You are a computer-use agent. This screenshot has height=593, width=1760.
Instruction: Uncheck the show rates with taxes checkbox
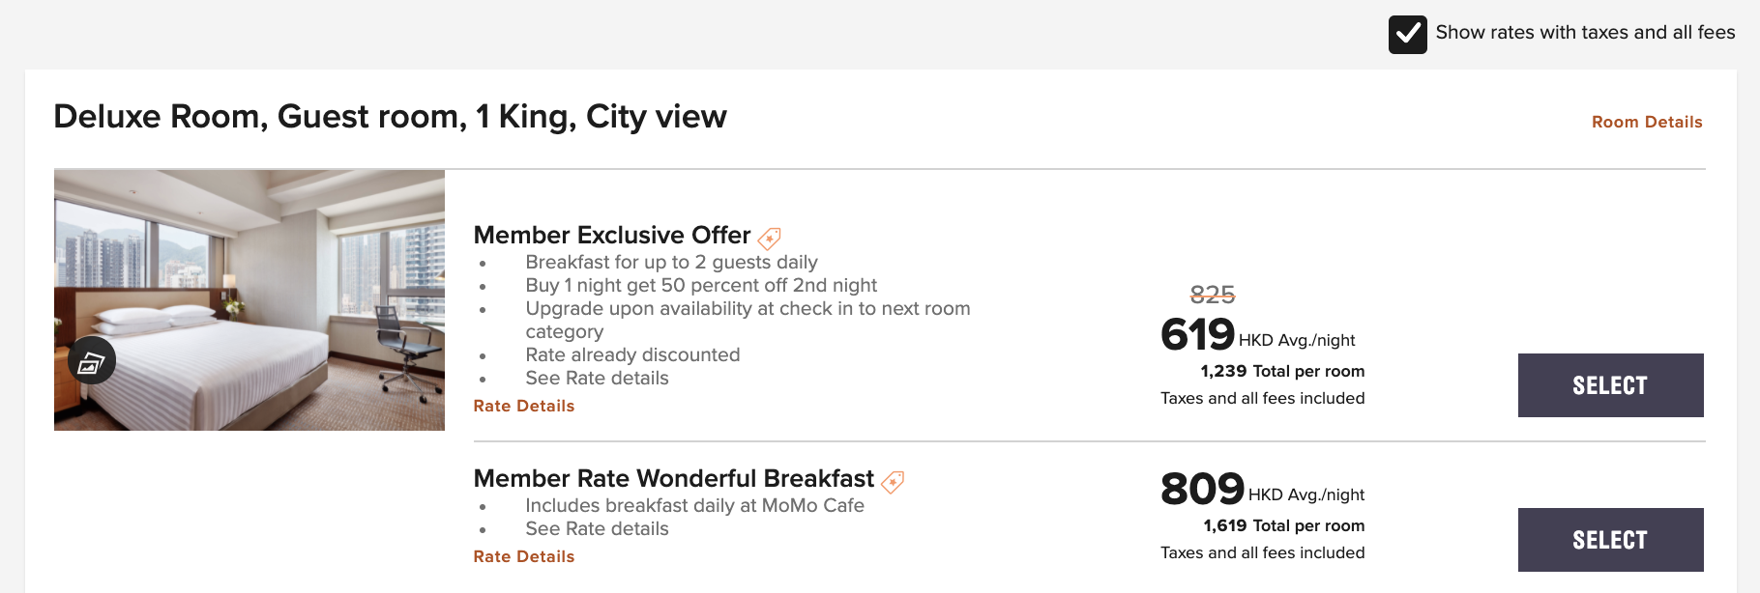tap(1407, 35)
